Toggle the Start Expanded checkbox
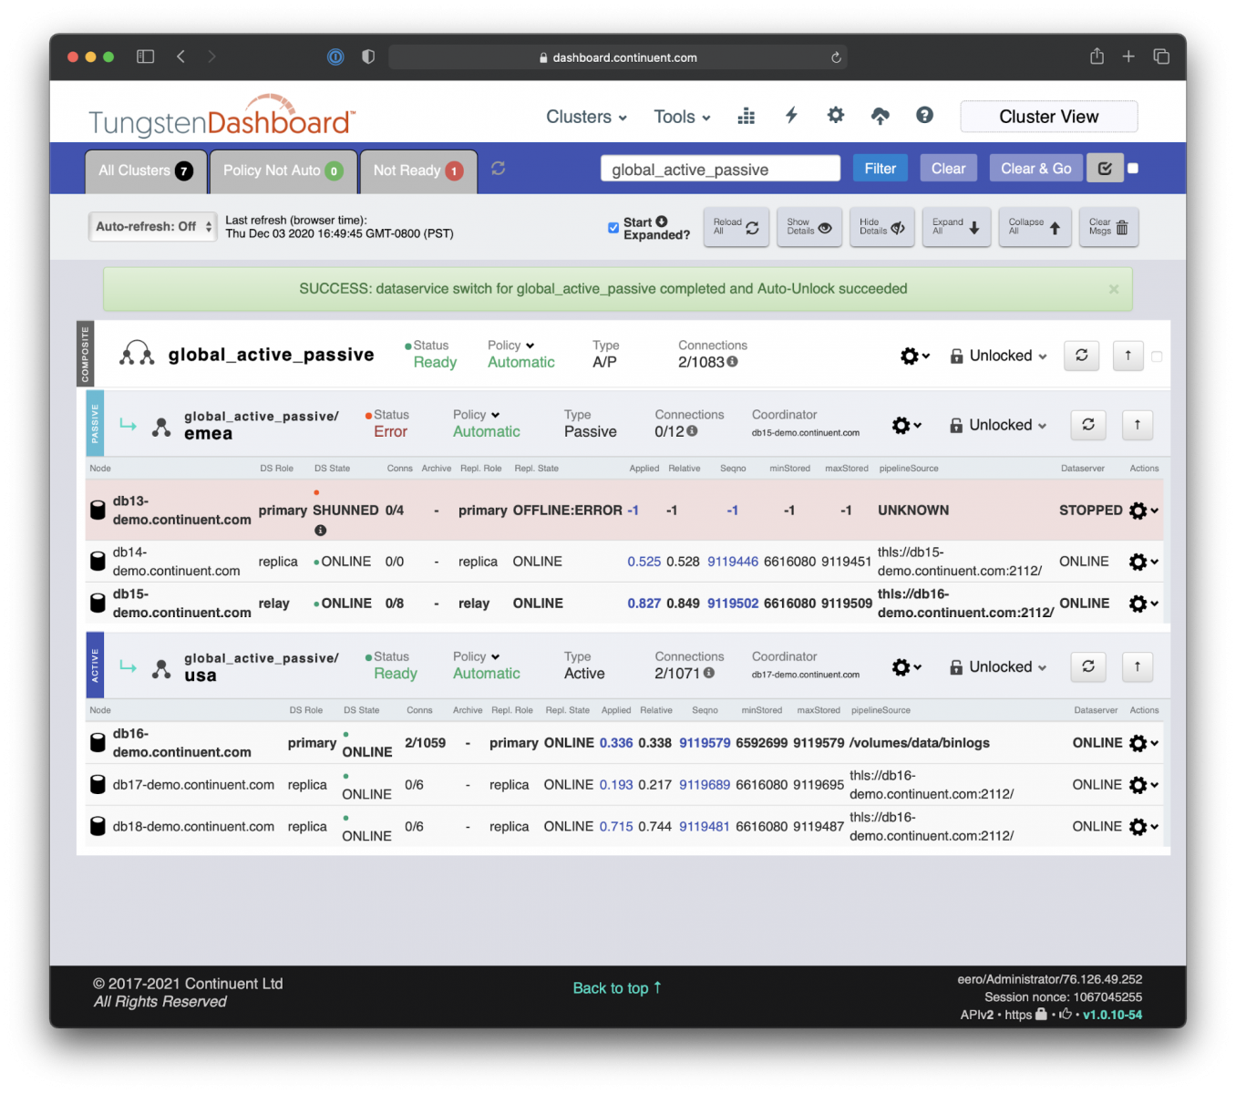 point(613,228)
